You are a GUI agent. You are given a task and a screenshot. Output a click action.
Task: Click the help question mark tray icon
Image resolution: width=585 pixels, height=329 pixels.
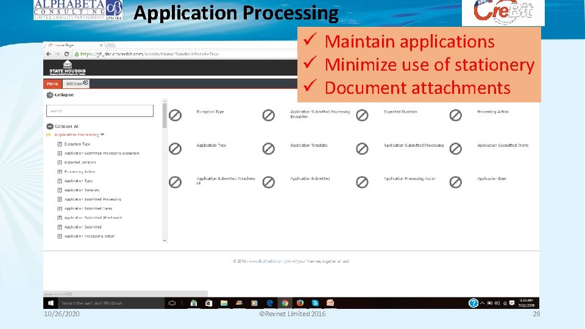[x=473, y=303]
